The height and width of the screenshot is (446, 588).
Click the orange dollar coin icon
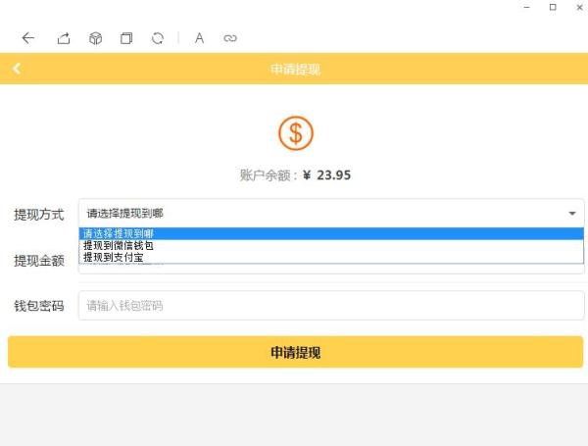click(296, 133)
